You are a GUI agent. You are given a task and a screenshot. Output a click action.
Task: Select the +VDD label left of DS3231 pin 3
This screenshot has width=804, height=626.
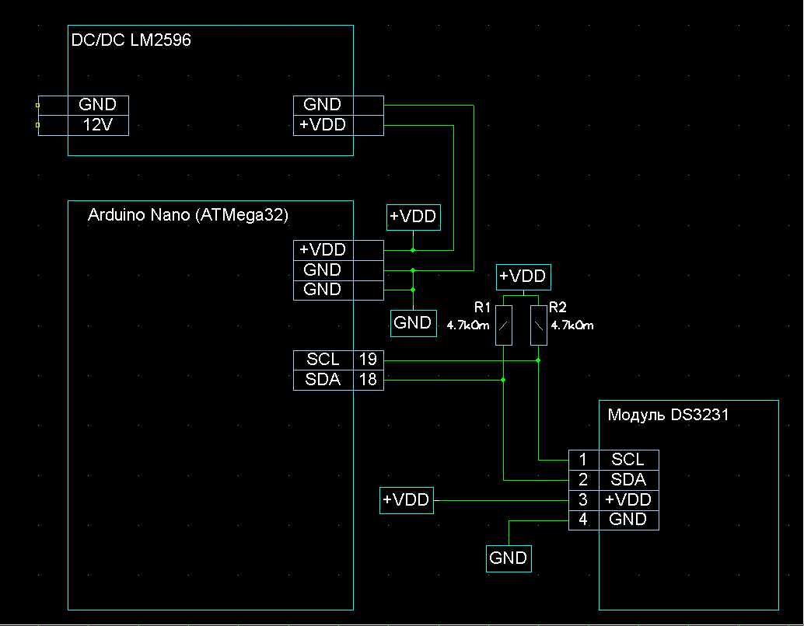pos(407,501)
